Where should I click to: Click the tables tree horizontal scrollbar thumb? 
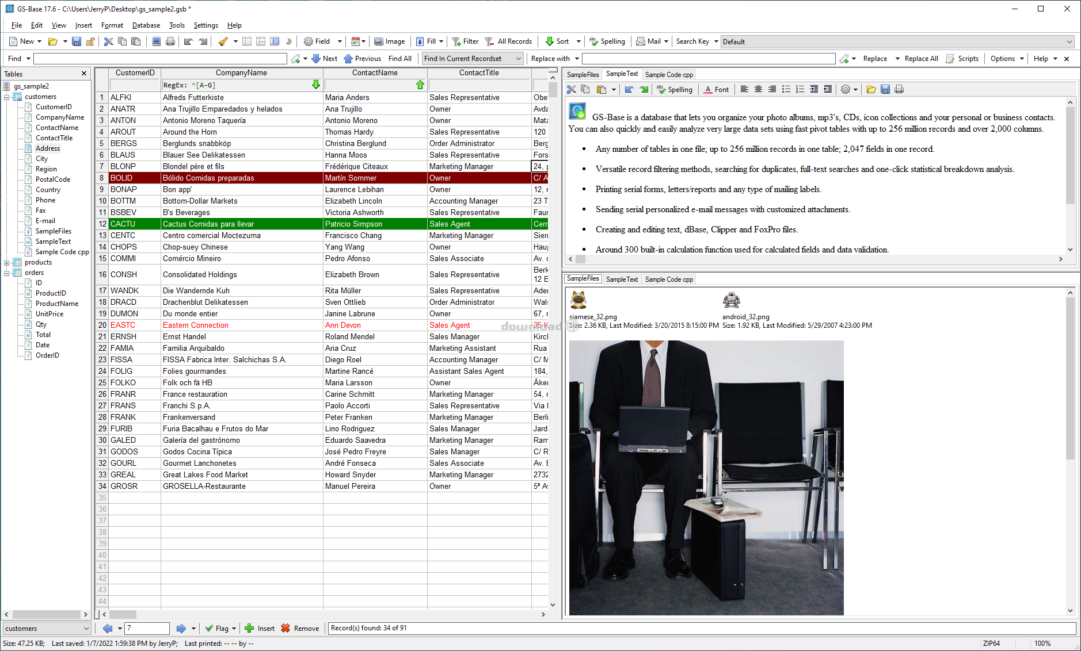pos(46,614)
